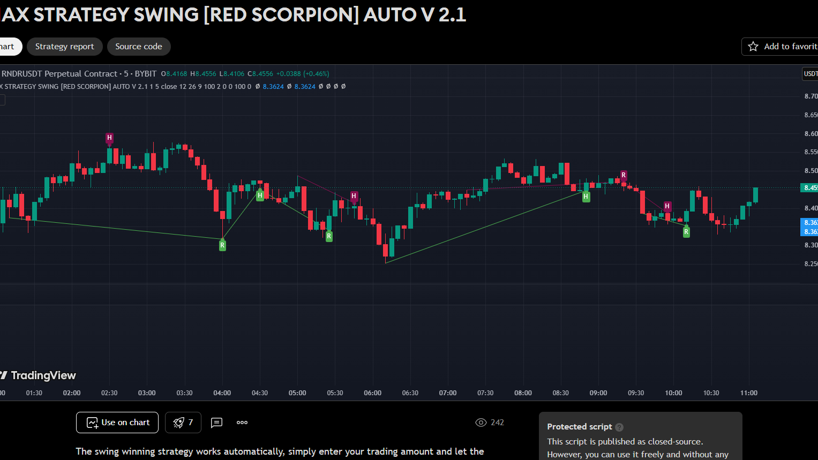Image resolution: width=818 pixels, height=460 pixels.
Task: Click the 11:00 time axis label
Action: tap(749, 393)
